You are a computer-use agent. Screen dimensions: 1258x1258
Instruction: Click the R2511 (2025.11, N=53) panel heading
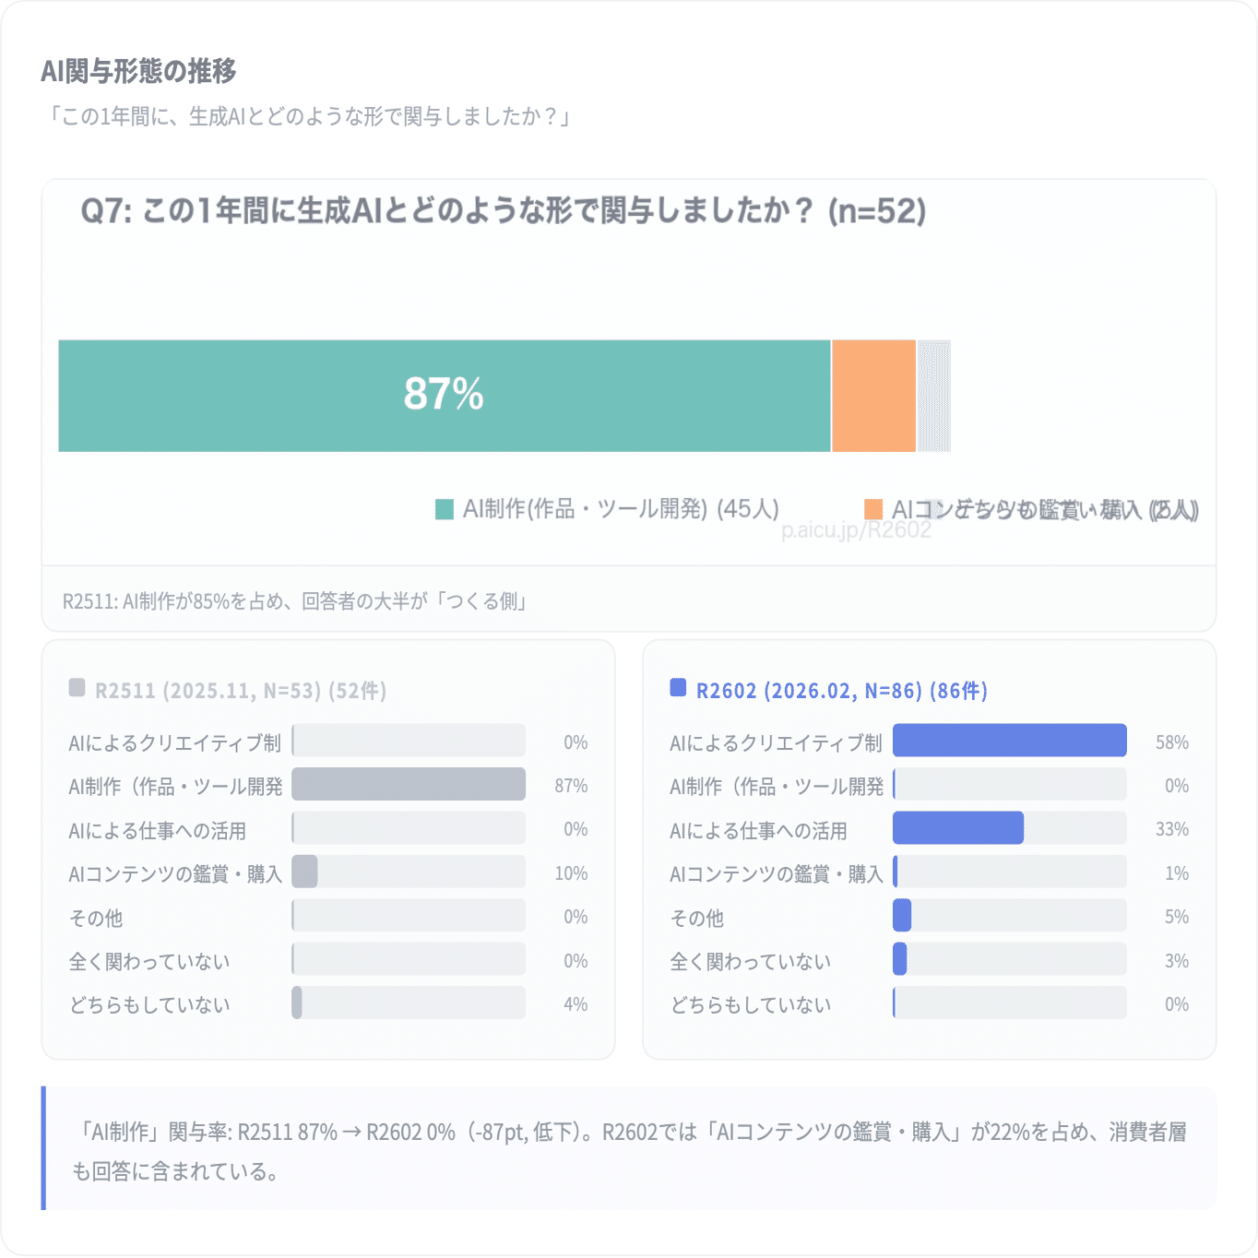pos(240,691)
